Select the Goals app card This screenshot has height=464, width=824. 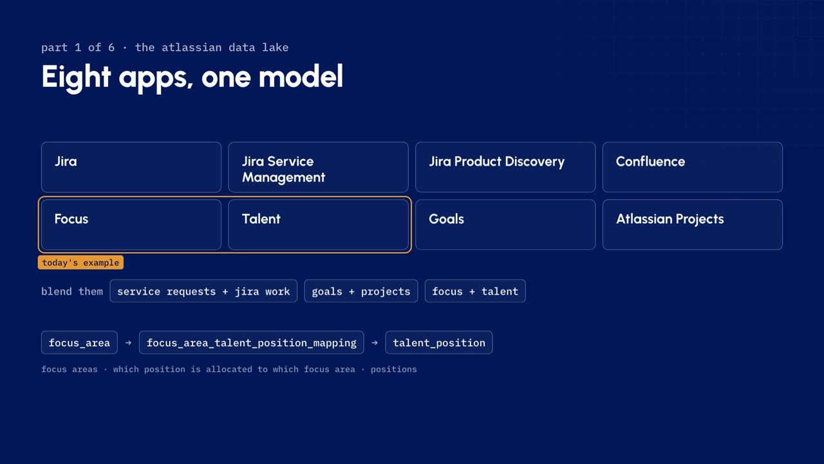click(505, 224)
